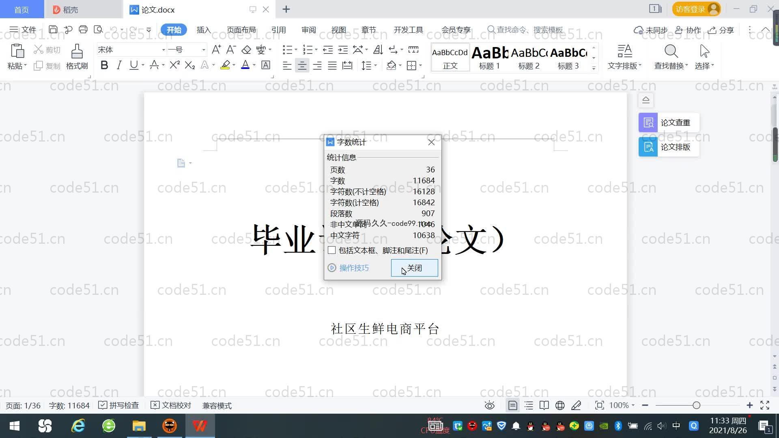Open 论文排版 thesis formatting

pyautogui.click(x=669, y=147)
